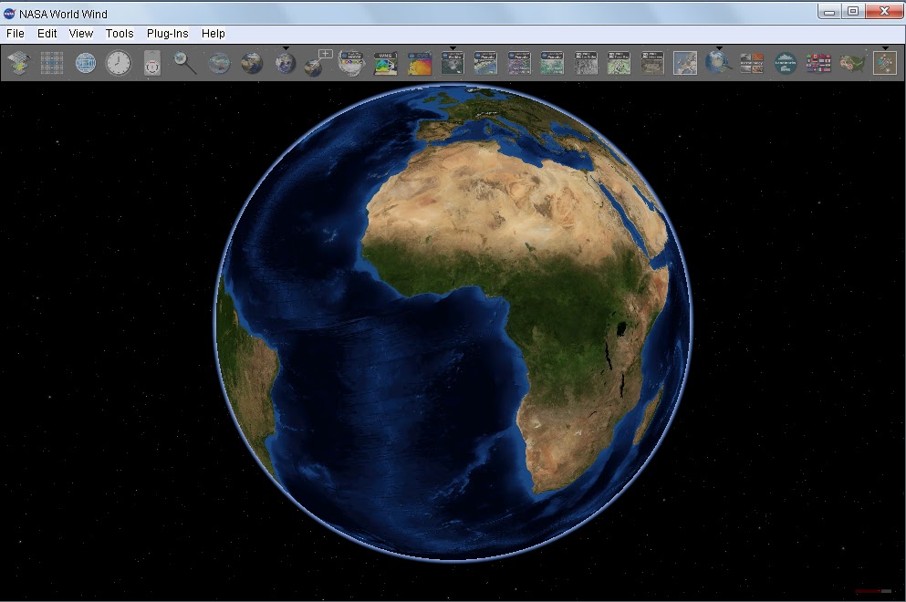The height and width of the screenshot is (602, 906).
Task: Open the orange-yellow heat-map visualization icon
Action: click(419, 64)
